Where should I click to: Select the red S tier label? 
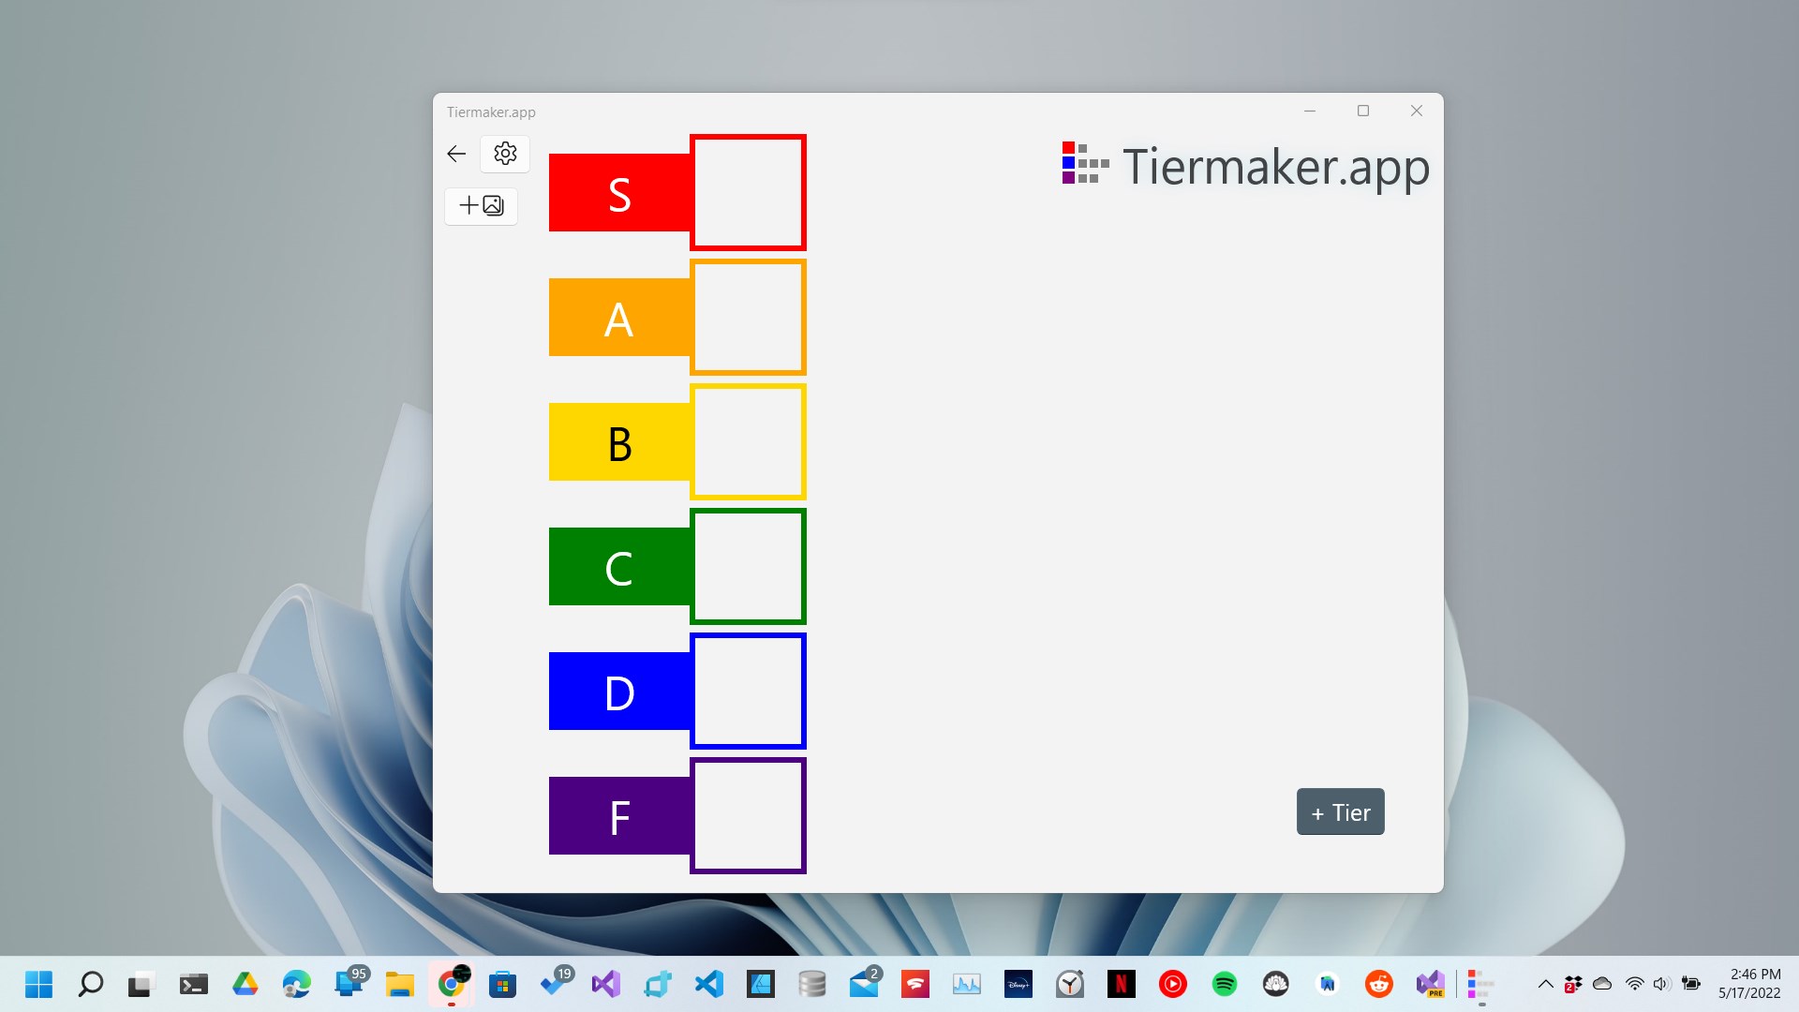(x=619, y=193)
